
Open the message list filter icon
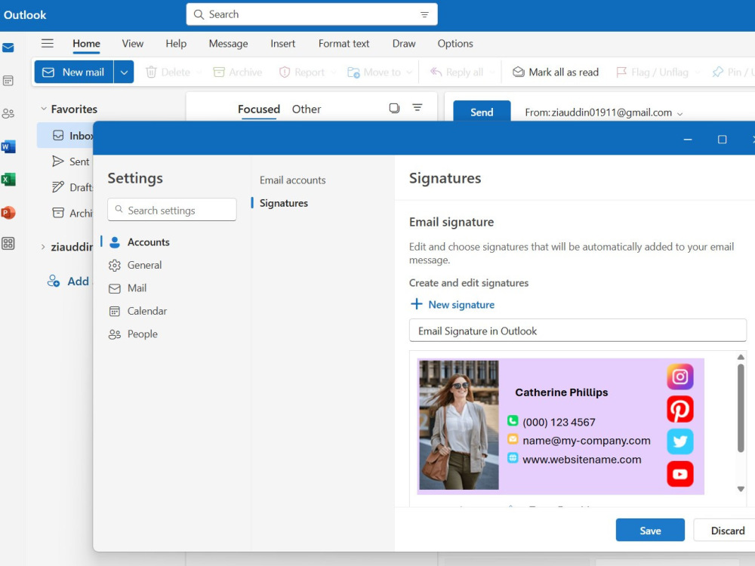[418, 108]
